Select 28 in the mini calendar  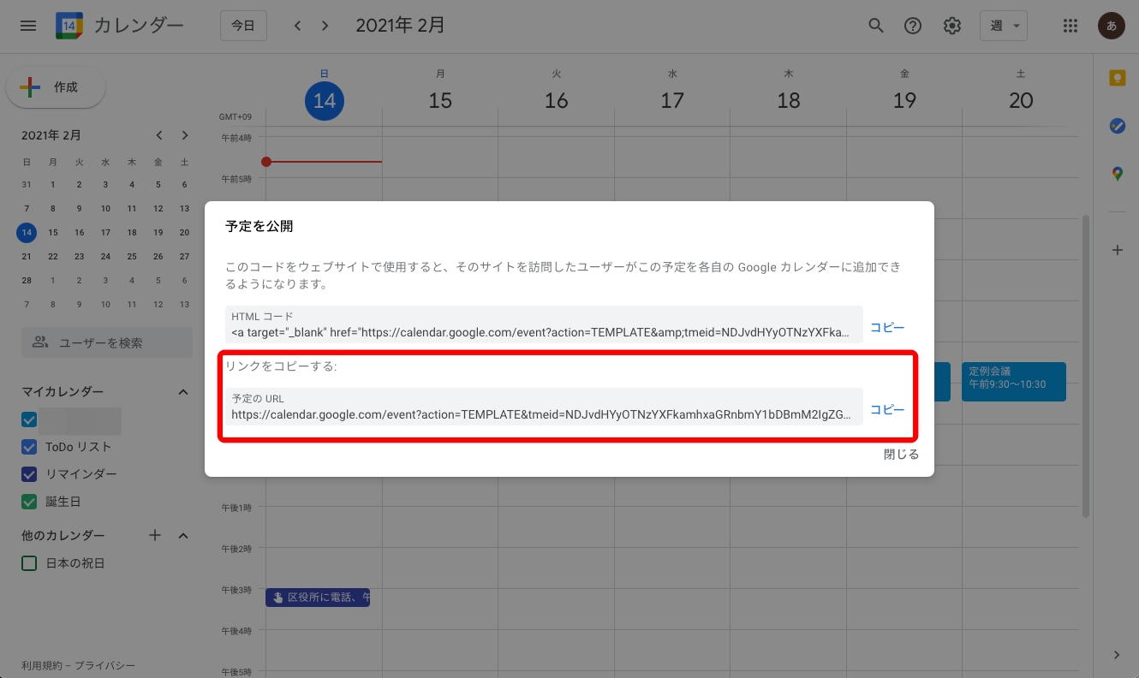click(x=27, y=280)
